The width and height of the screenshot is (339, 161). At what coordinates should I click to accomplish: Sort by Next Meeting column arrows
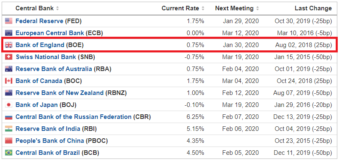click(257, 8)
